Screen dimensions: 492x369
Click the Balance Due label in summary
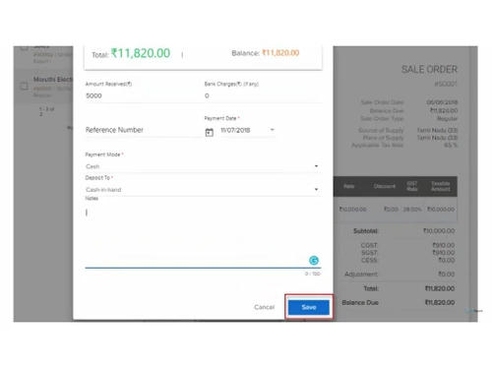click(360, 302)
